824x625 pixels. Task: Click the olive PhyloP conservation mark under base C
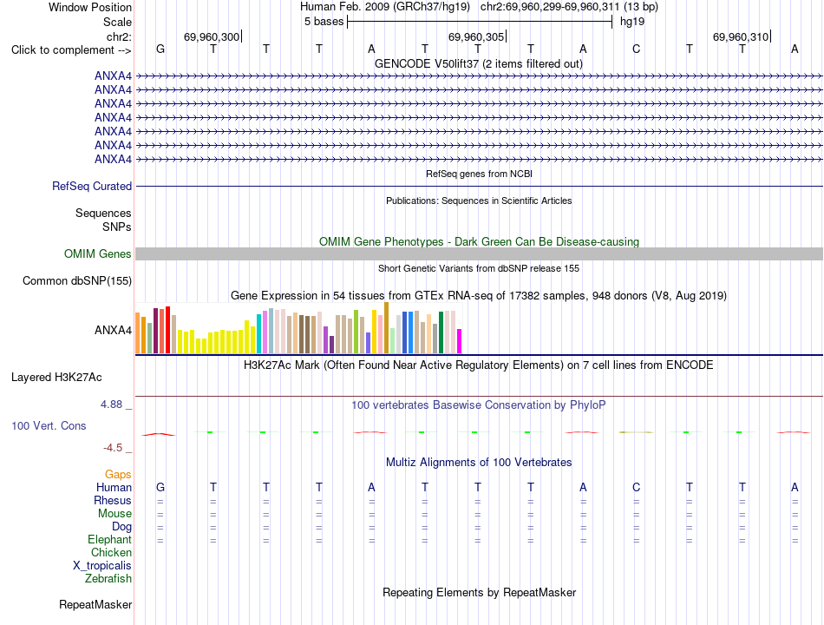tap(636, 432)
